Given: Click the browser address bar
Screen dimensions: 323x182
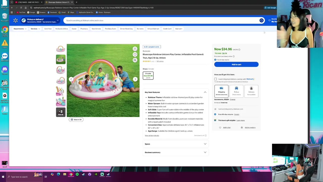Looking at the screenshot, I should (x=146, y=8).
